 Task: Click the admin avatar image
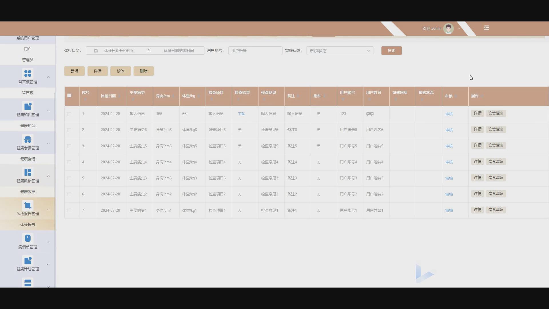click(448, 28)
